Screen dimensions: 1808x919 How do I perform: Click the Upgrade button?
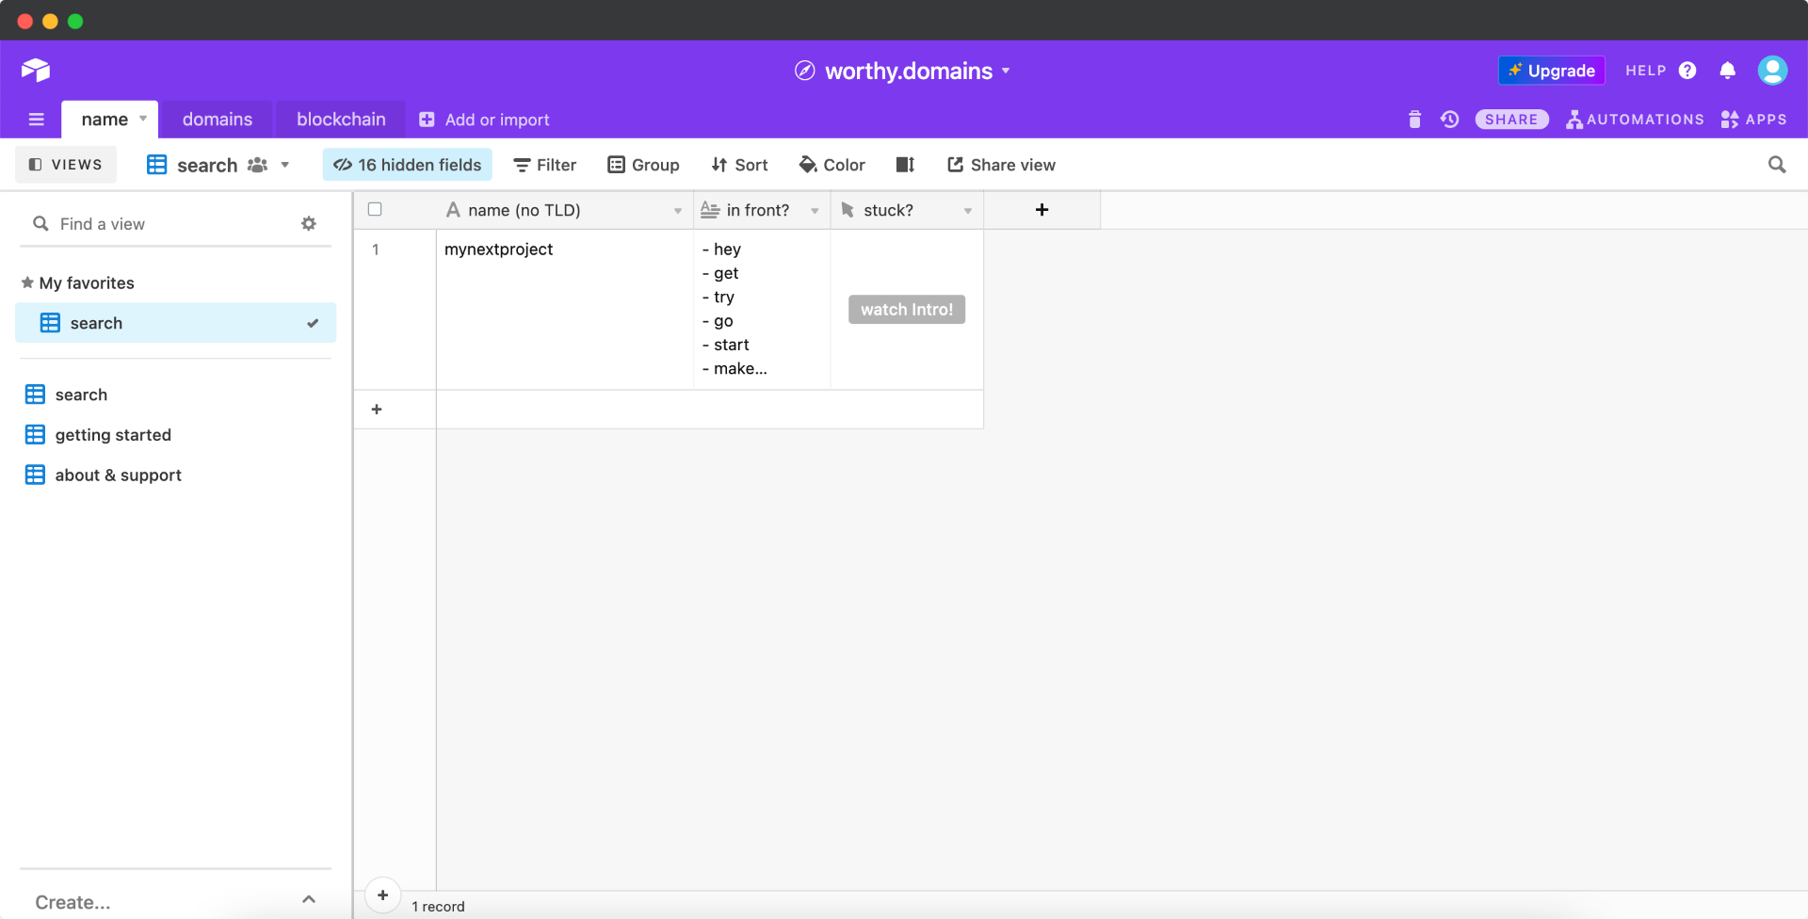[x=1551, y=71]
